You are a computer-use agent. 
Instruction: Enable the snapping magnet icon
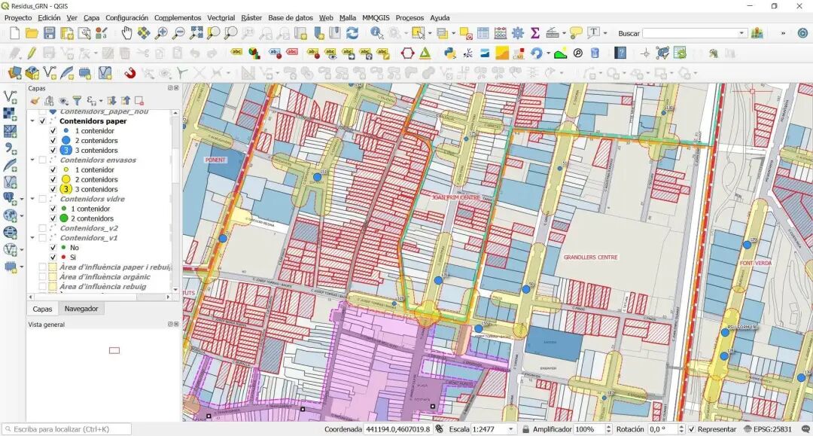click(x=129, y=73)
